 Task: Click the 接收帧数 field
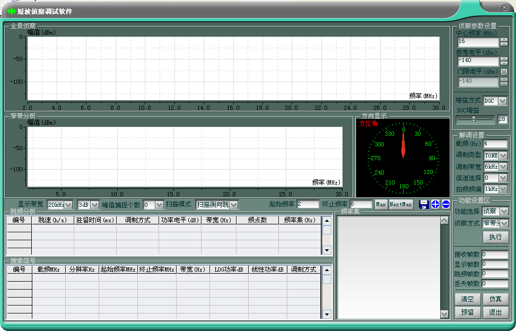point(495,254)
